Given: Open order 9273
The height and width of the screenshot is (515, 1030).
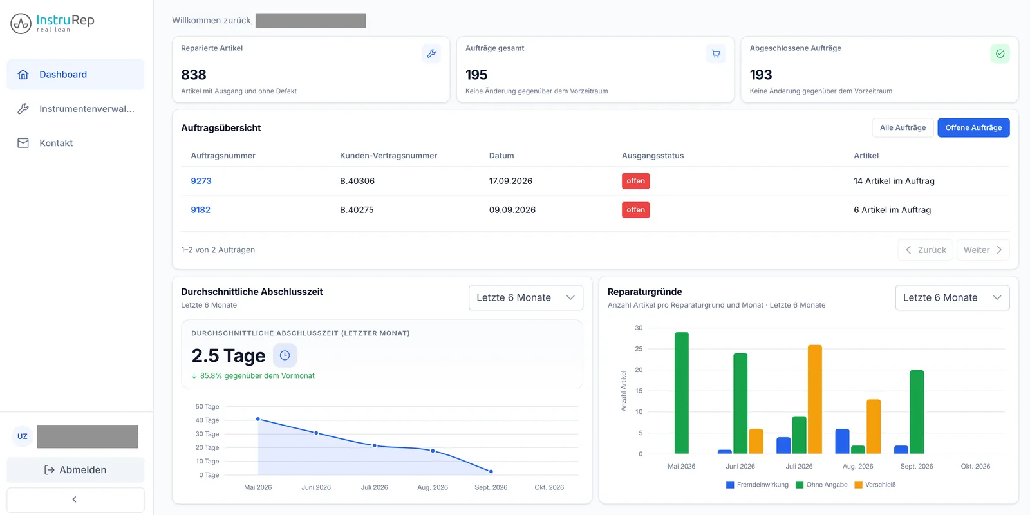Looking at the screenshot, I should 201,181.
